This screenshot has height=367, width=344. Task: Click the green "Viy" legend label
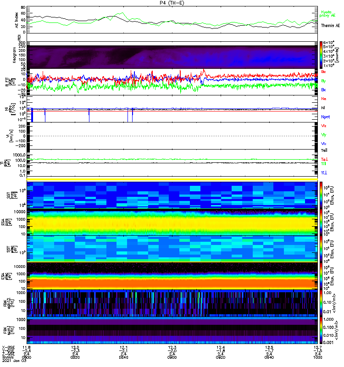pyautogui.click(x=323, y=135)
